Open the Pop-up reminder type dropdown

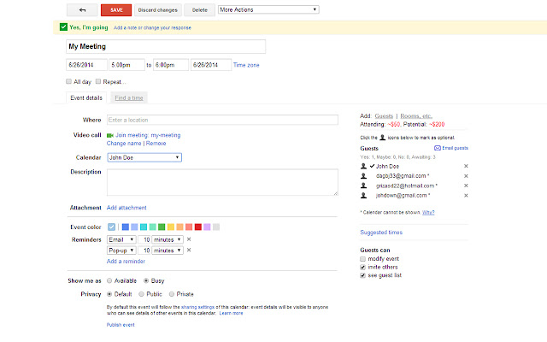pyautogui.click(x=121, y=251)
